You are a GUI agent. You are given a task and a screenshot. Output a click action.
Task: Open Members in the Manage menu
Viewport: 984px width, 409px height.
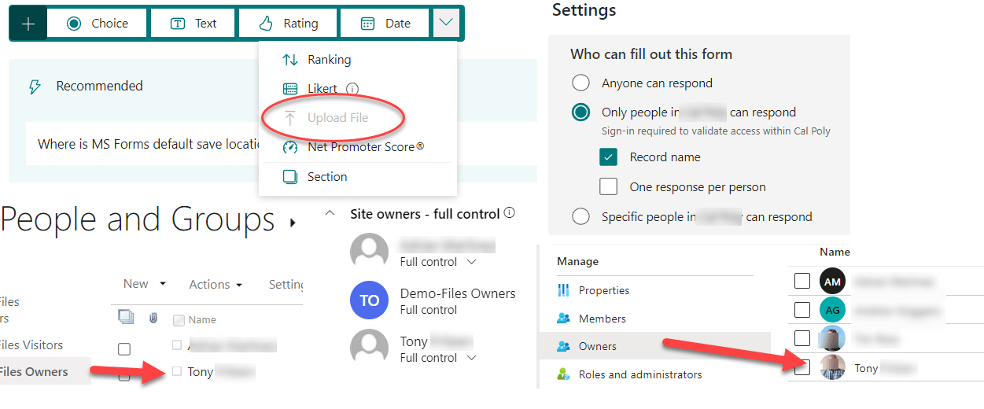tap(603, 319)
